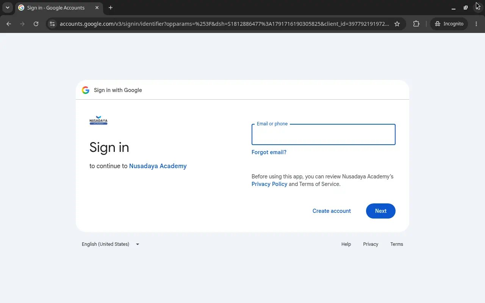
Task: Open the Help footer link
Action: [346, 244]
